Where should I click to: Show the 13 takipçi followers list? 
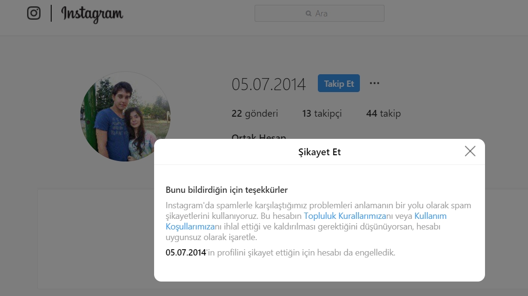[322, 114]
